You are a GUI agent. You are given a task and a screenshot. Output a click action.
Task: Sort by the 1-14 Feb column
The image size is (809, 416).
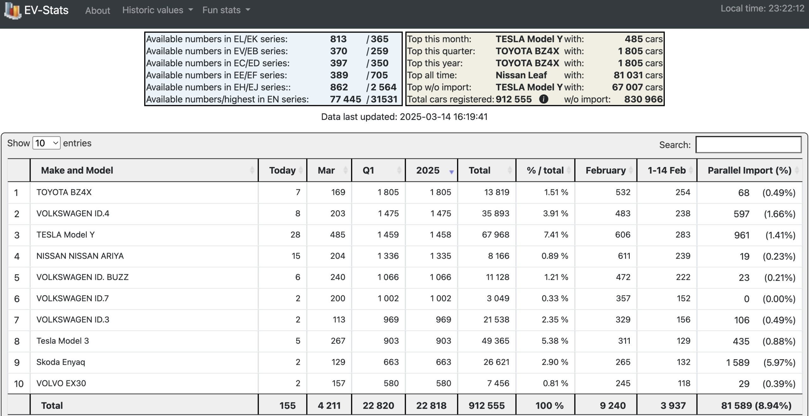667,170
